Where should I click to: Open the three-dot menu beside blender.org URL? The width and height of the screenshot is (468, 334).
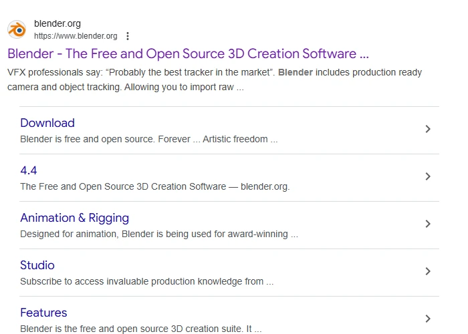[x=128, y=36]
